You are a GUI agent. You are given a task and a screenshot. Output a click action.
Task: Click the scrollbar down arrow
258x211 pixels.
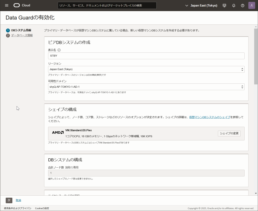tap(256, 193)
